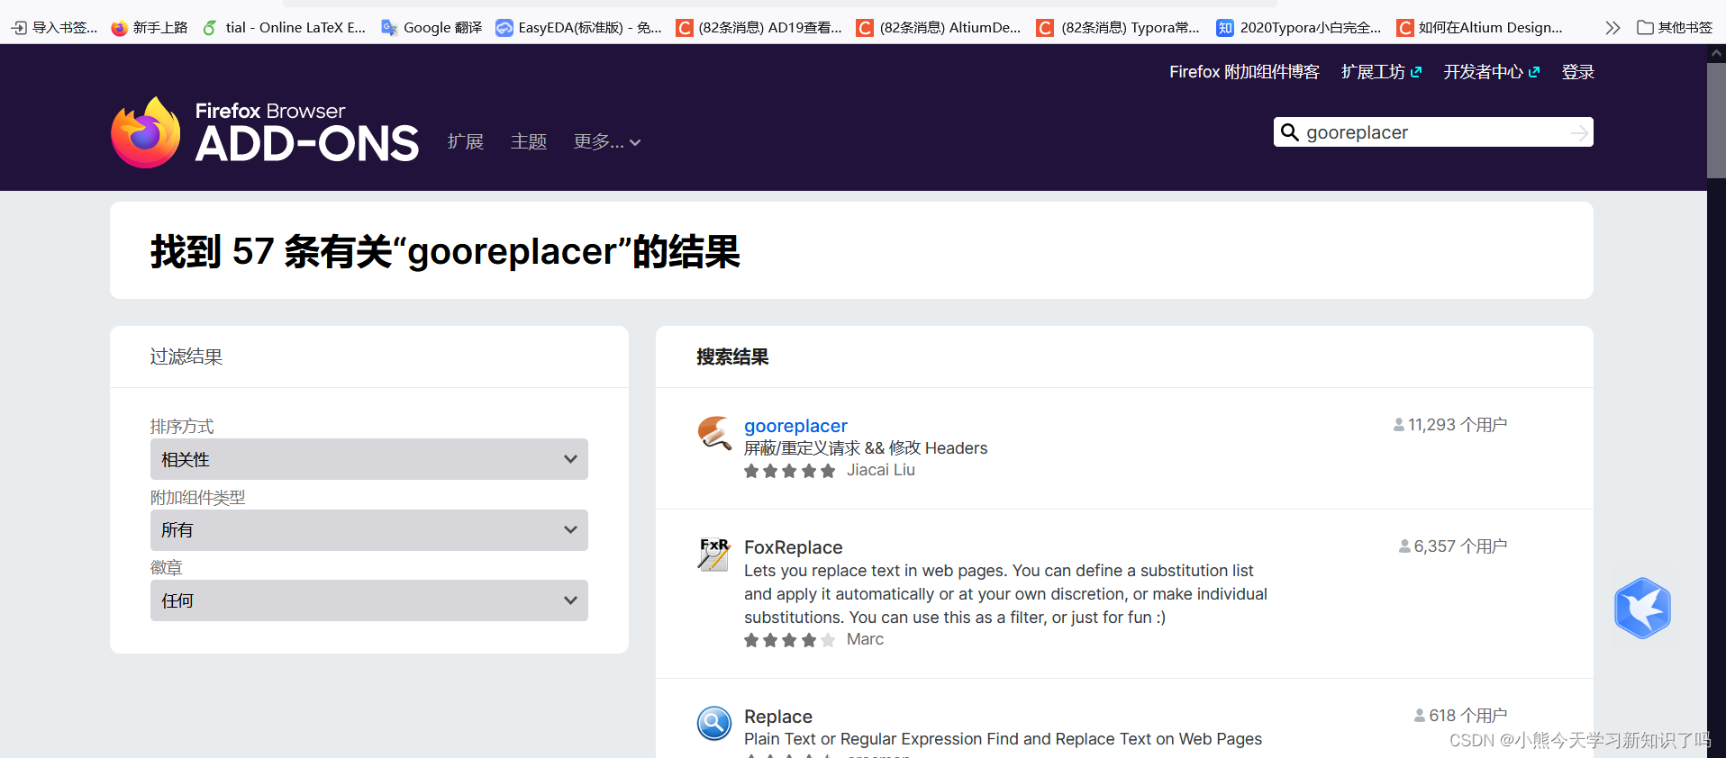Expand the 更多 menu
1726x758 pixels.
607,141
